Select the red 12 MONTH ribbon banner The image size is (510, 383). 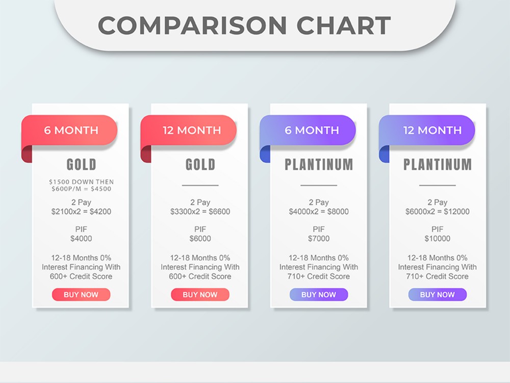click(x=188, y=130)
